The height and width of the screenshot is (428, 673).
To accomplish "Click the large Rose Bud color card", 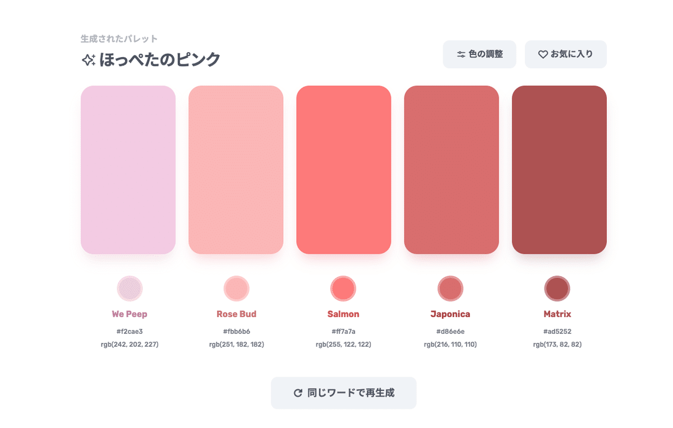I will coord(236,170).
